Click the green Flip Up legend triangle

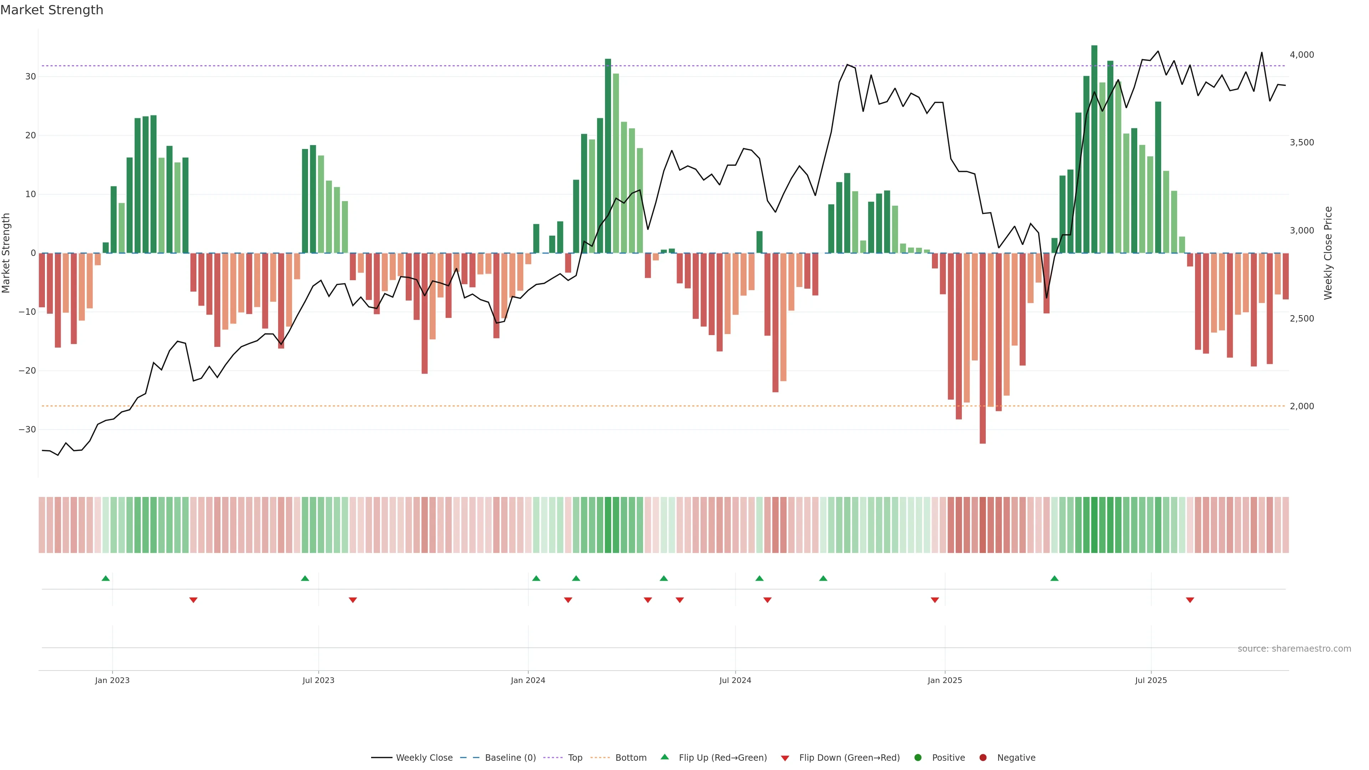(x=664, y=757)
